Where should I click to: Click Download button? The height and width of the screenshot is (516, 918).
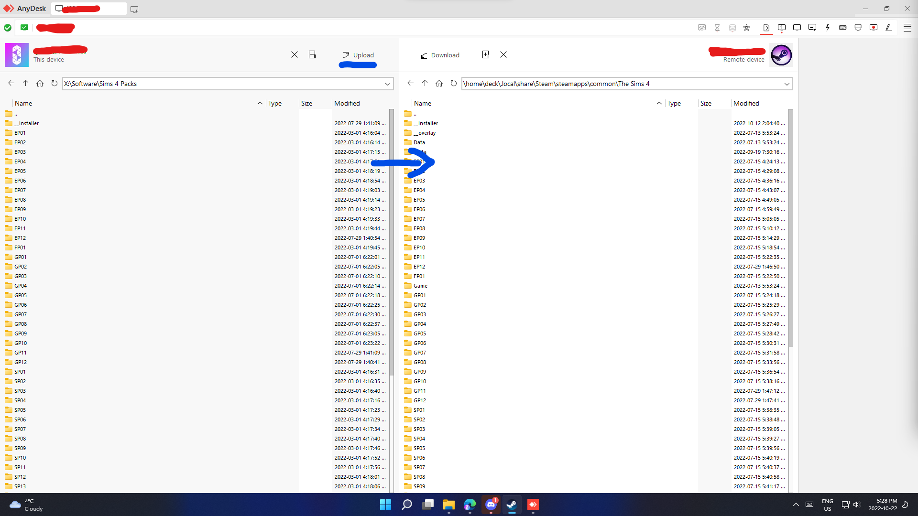pos(440,55)
